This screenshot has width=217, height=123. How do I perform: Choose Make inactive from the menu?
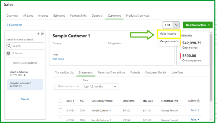pyautogui.click(x=168, y=34)
